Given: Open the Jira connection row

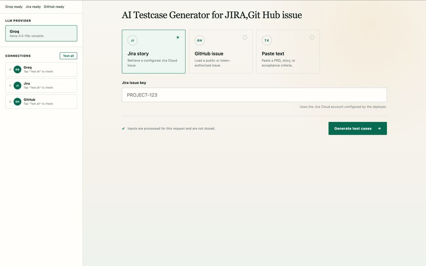Looking at the screenshot, I should tap(41, 86).
